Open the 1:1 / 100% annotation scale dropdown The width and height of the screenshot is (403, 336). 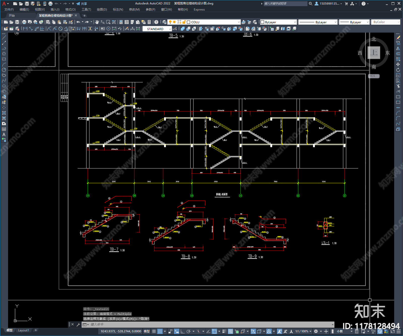(x=303, y=331)
